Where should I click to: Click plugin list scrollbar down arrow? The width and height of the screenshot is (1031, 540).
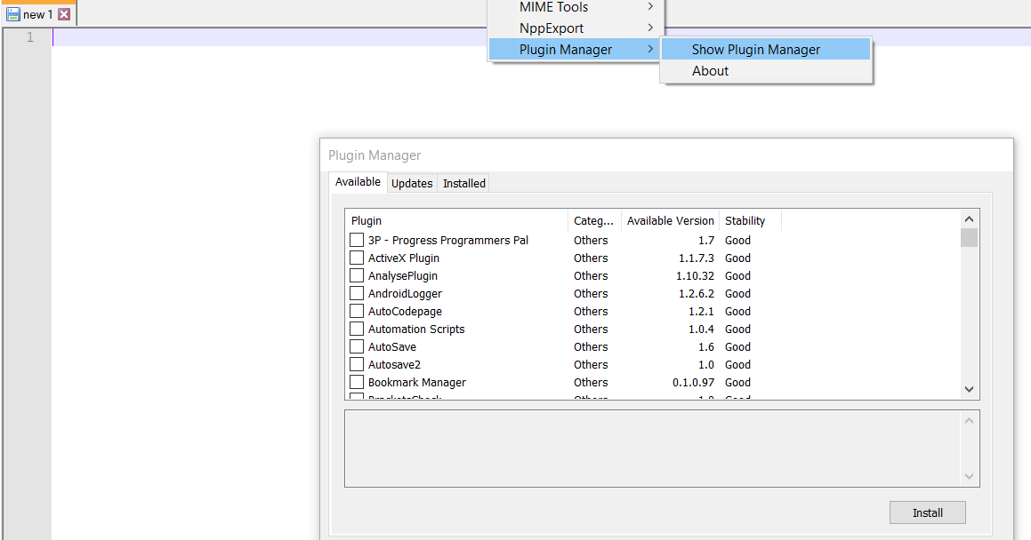(x=969, y=390)
